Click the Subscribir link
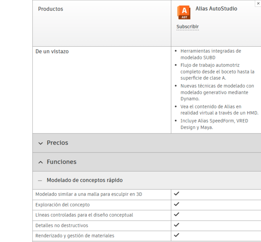Viewport: 261px width, 242px height. (x=187, y=27)
